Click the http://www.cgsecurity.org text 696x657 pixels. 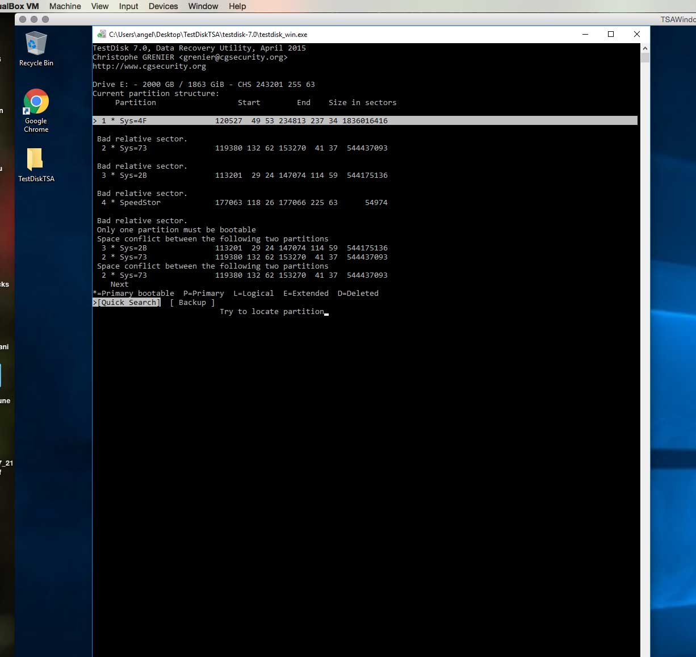point(149,66)
